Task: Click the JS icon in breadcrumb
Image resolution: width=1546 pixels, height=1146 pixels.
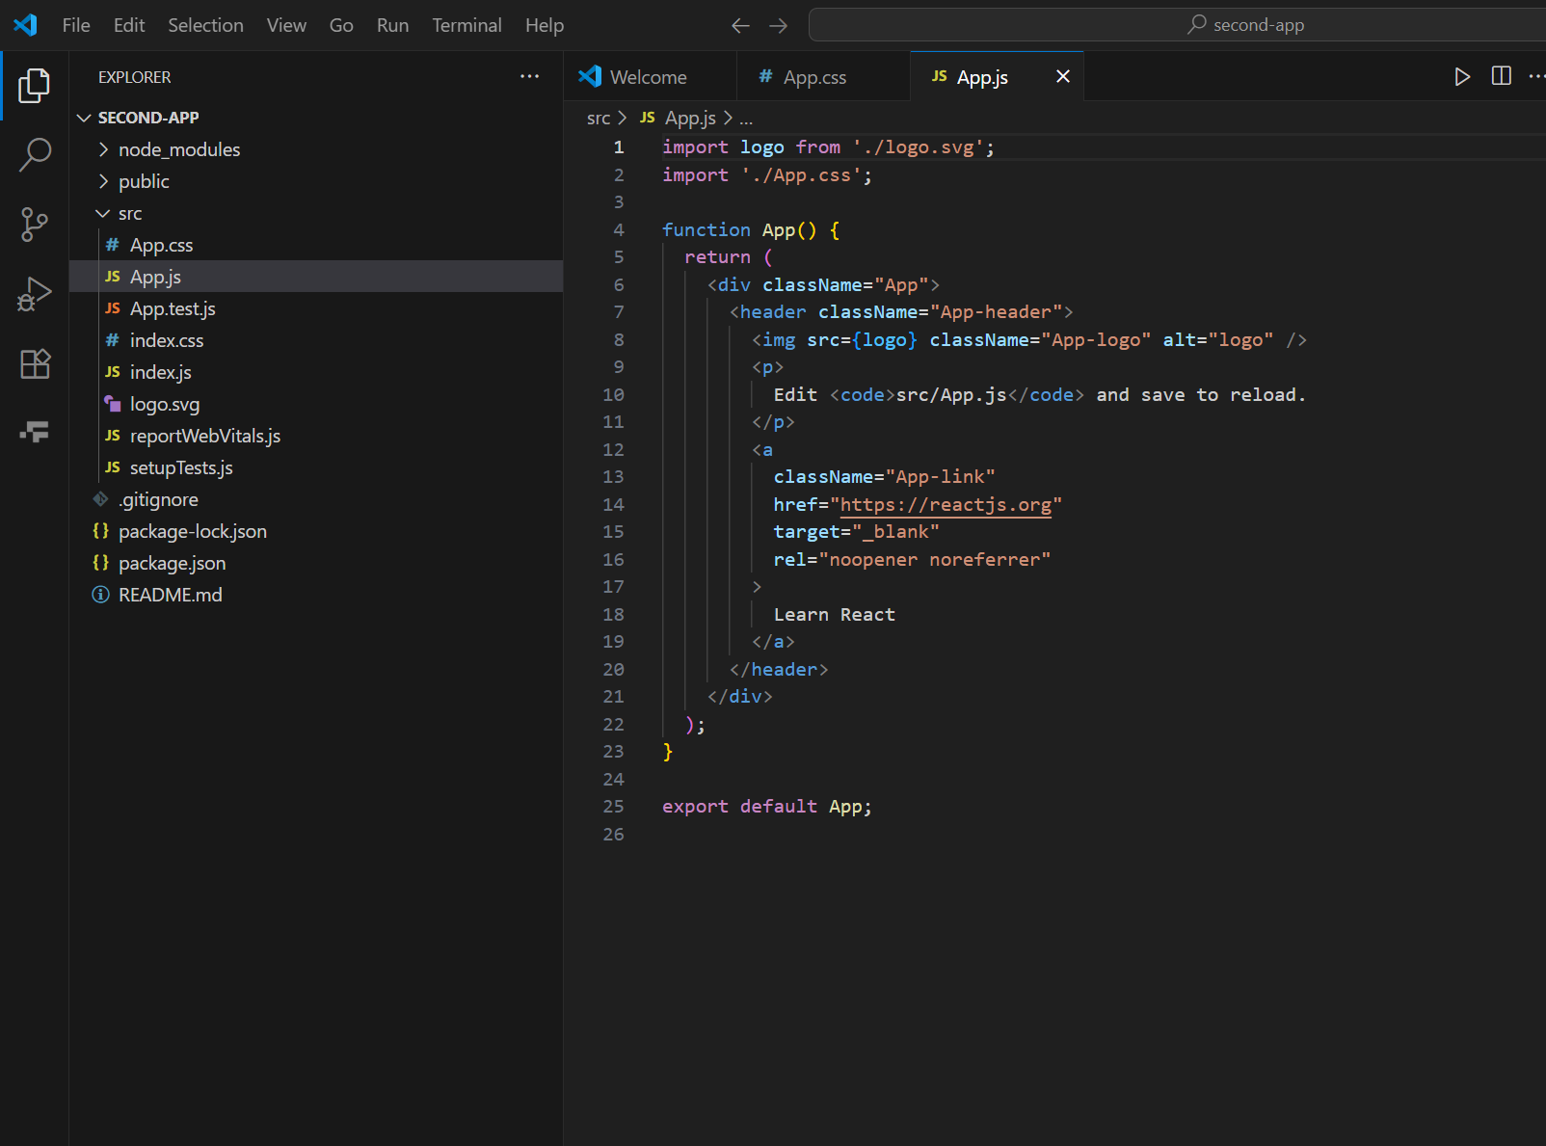Action: click(x=648, y=118)
